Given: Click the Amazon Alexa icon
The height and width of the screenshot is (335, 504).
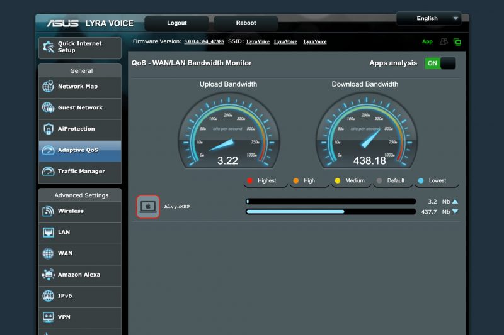Looking at the screenshot, I should pos(49,275).
